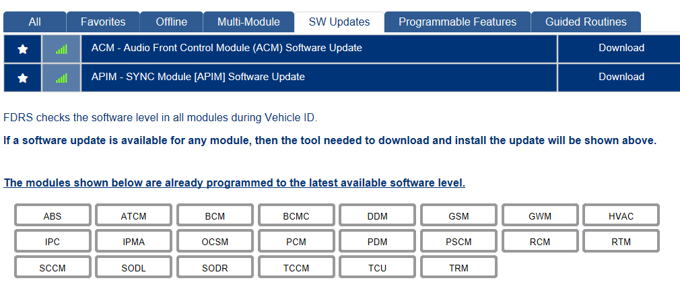Viewport: 680px width, 295px height.
Task: Click the PDM module button
Action: click(377, 242)
